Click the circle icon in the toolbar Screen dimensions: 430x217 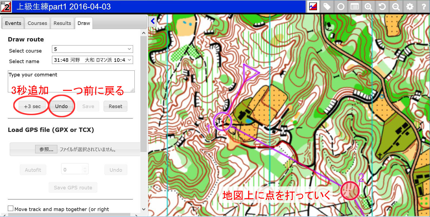point(341,7)
